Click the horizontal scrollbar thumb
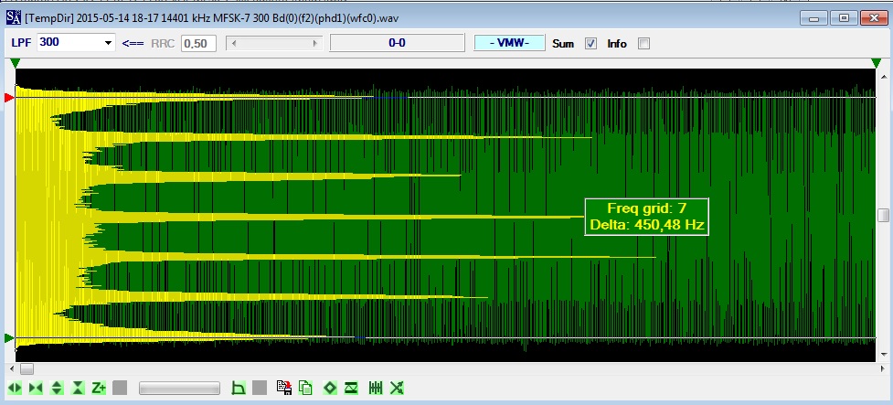The image size is (893, 405). (27, 369)
